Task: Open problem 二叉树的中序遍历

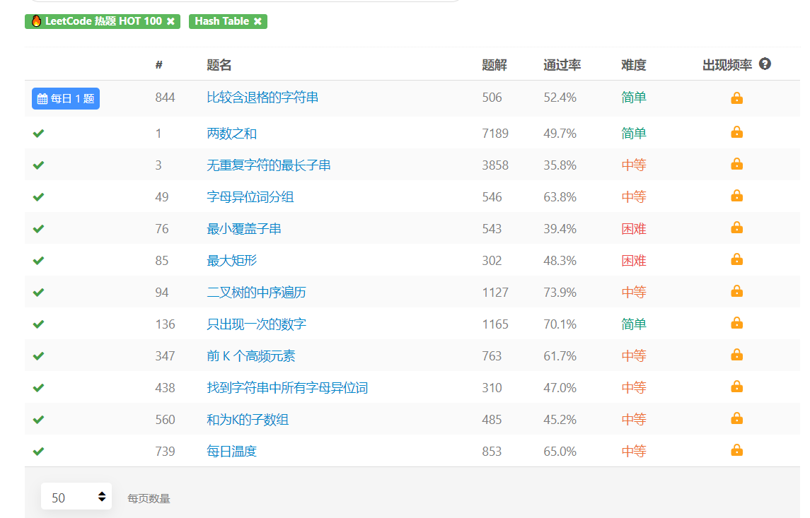Action: [x=256, y=293]
